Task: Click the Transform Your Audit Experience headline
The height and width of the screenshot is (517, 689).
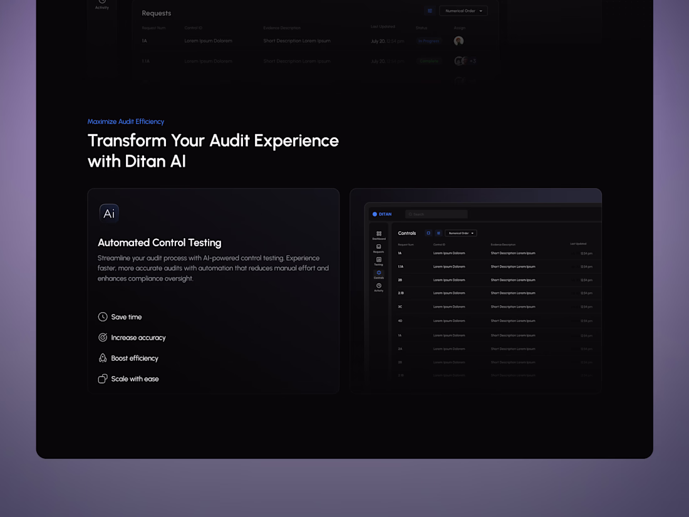Action: point(213,151)
